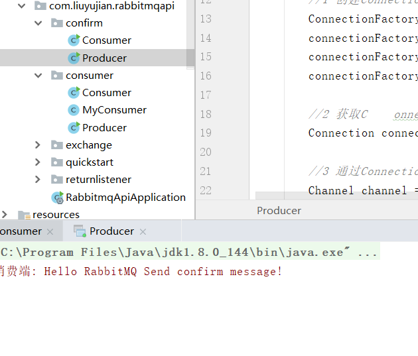Click the Producer class icon under consumer folder

tap(74, 128)
